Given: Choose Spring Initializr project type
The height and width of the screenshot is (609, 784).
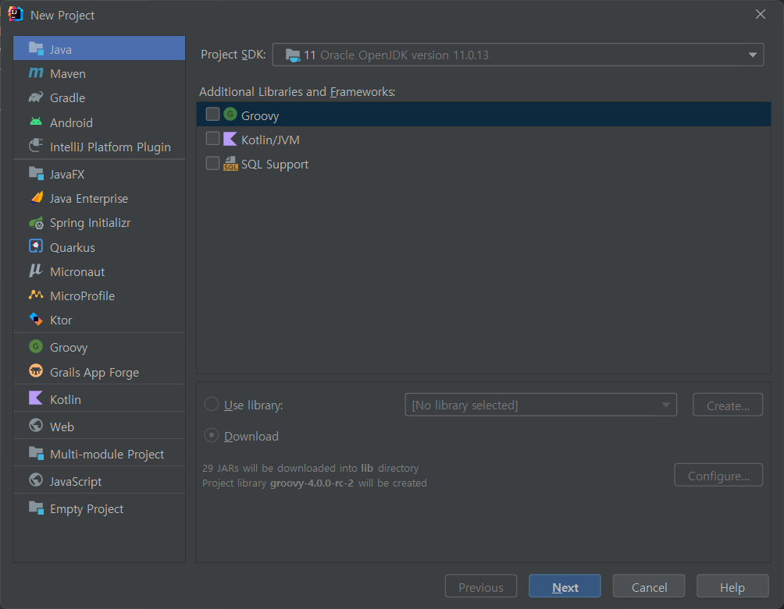Looking at the screenshot, I should pos(99,223).
